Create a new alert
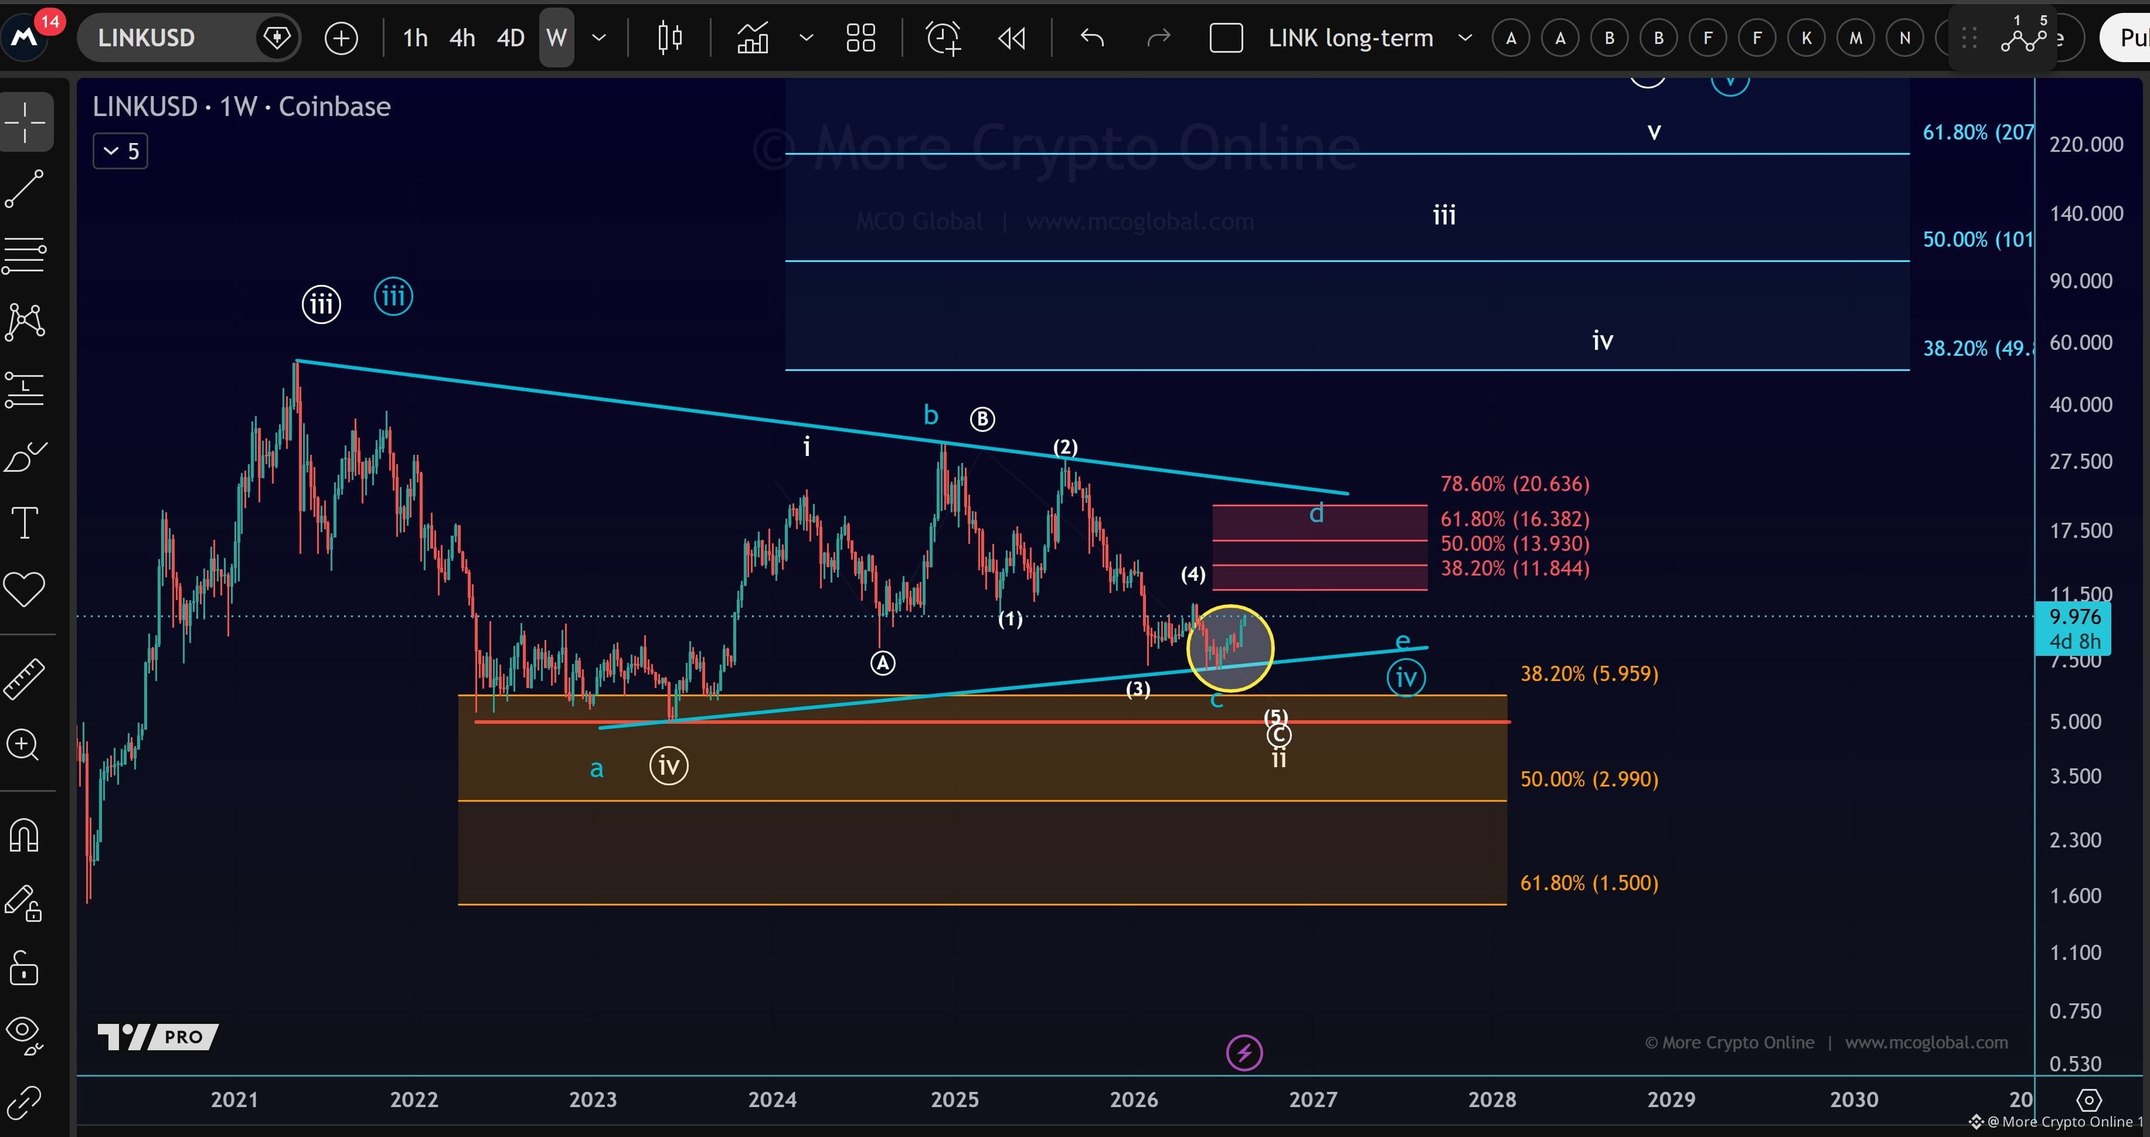 point(944,39)
